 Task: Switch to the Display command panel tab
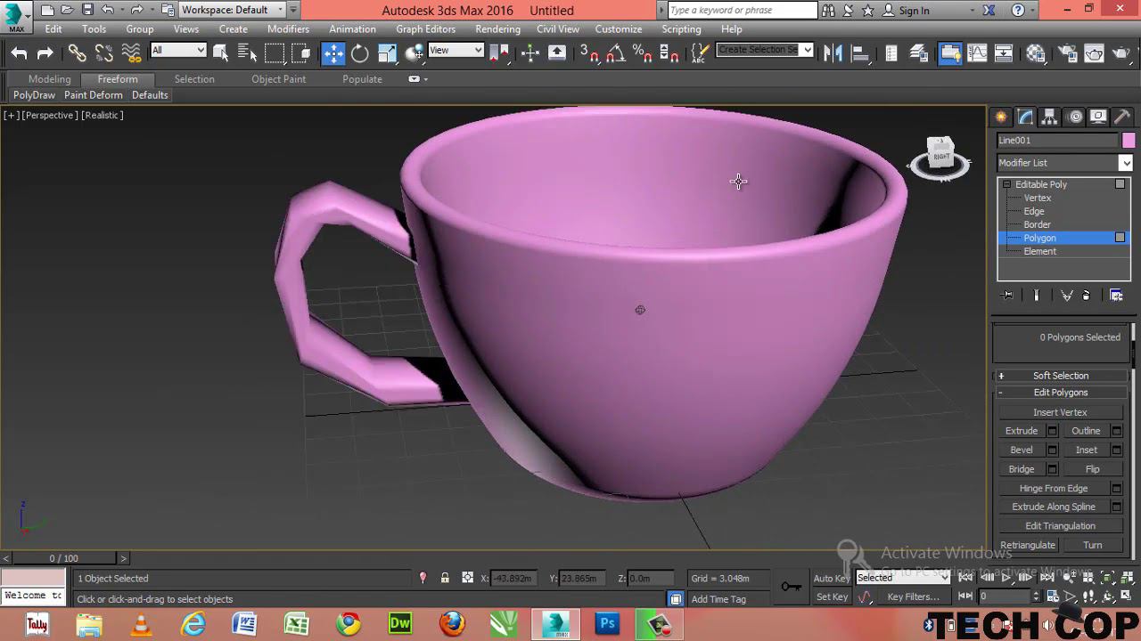click(1099, 117)
